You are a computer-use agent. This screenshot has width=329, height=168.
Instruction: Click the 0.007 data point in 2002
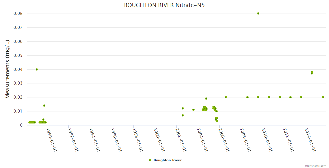tap(183, 115)
